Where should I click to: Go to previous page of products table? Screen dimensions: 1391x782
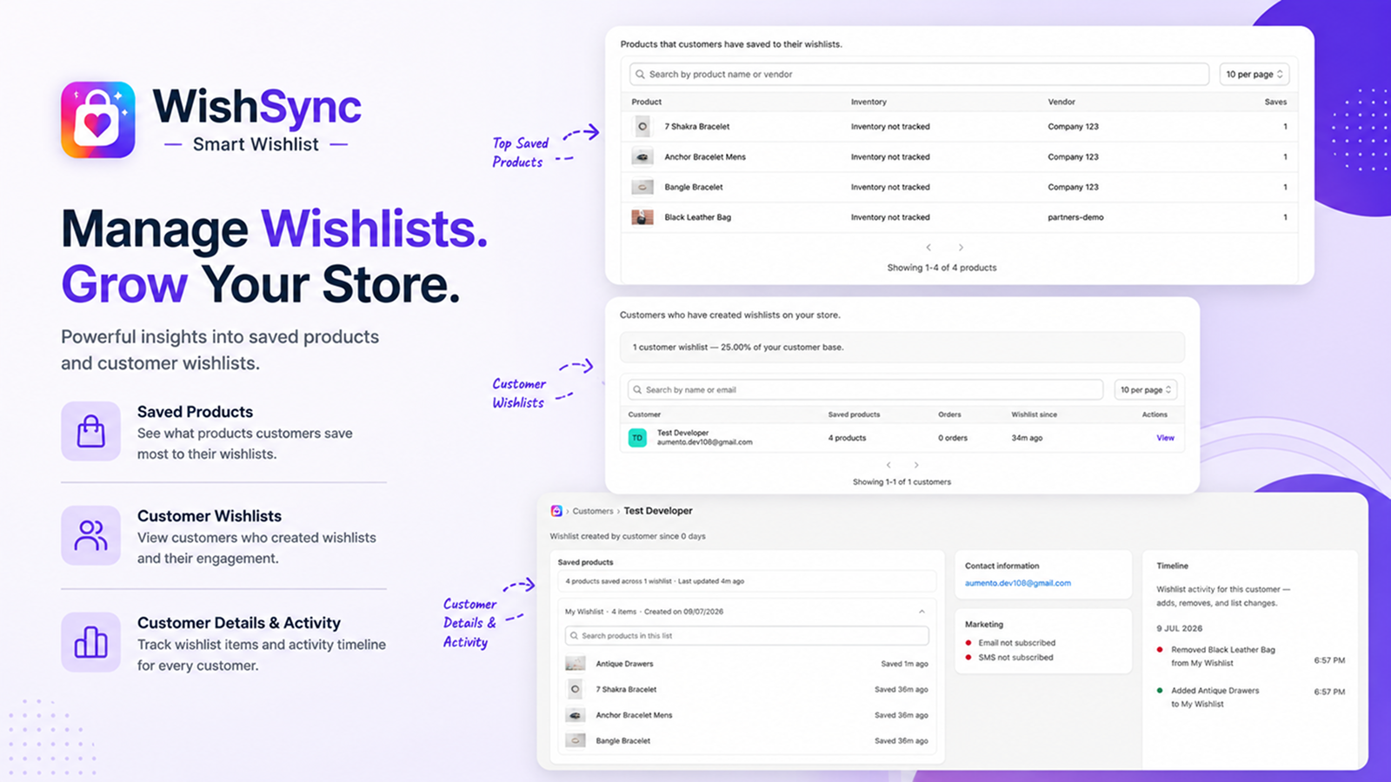[928, 248]
